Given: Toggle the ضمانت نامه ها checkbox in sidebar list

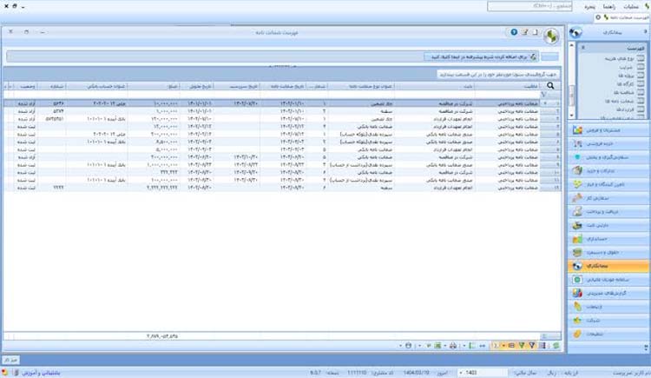Looking at the screenshot, I should 641,101.
